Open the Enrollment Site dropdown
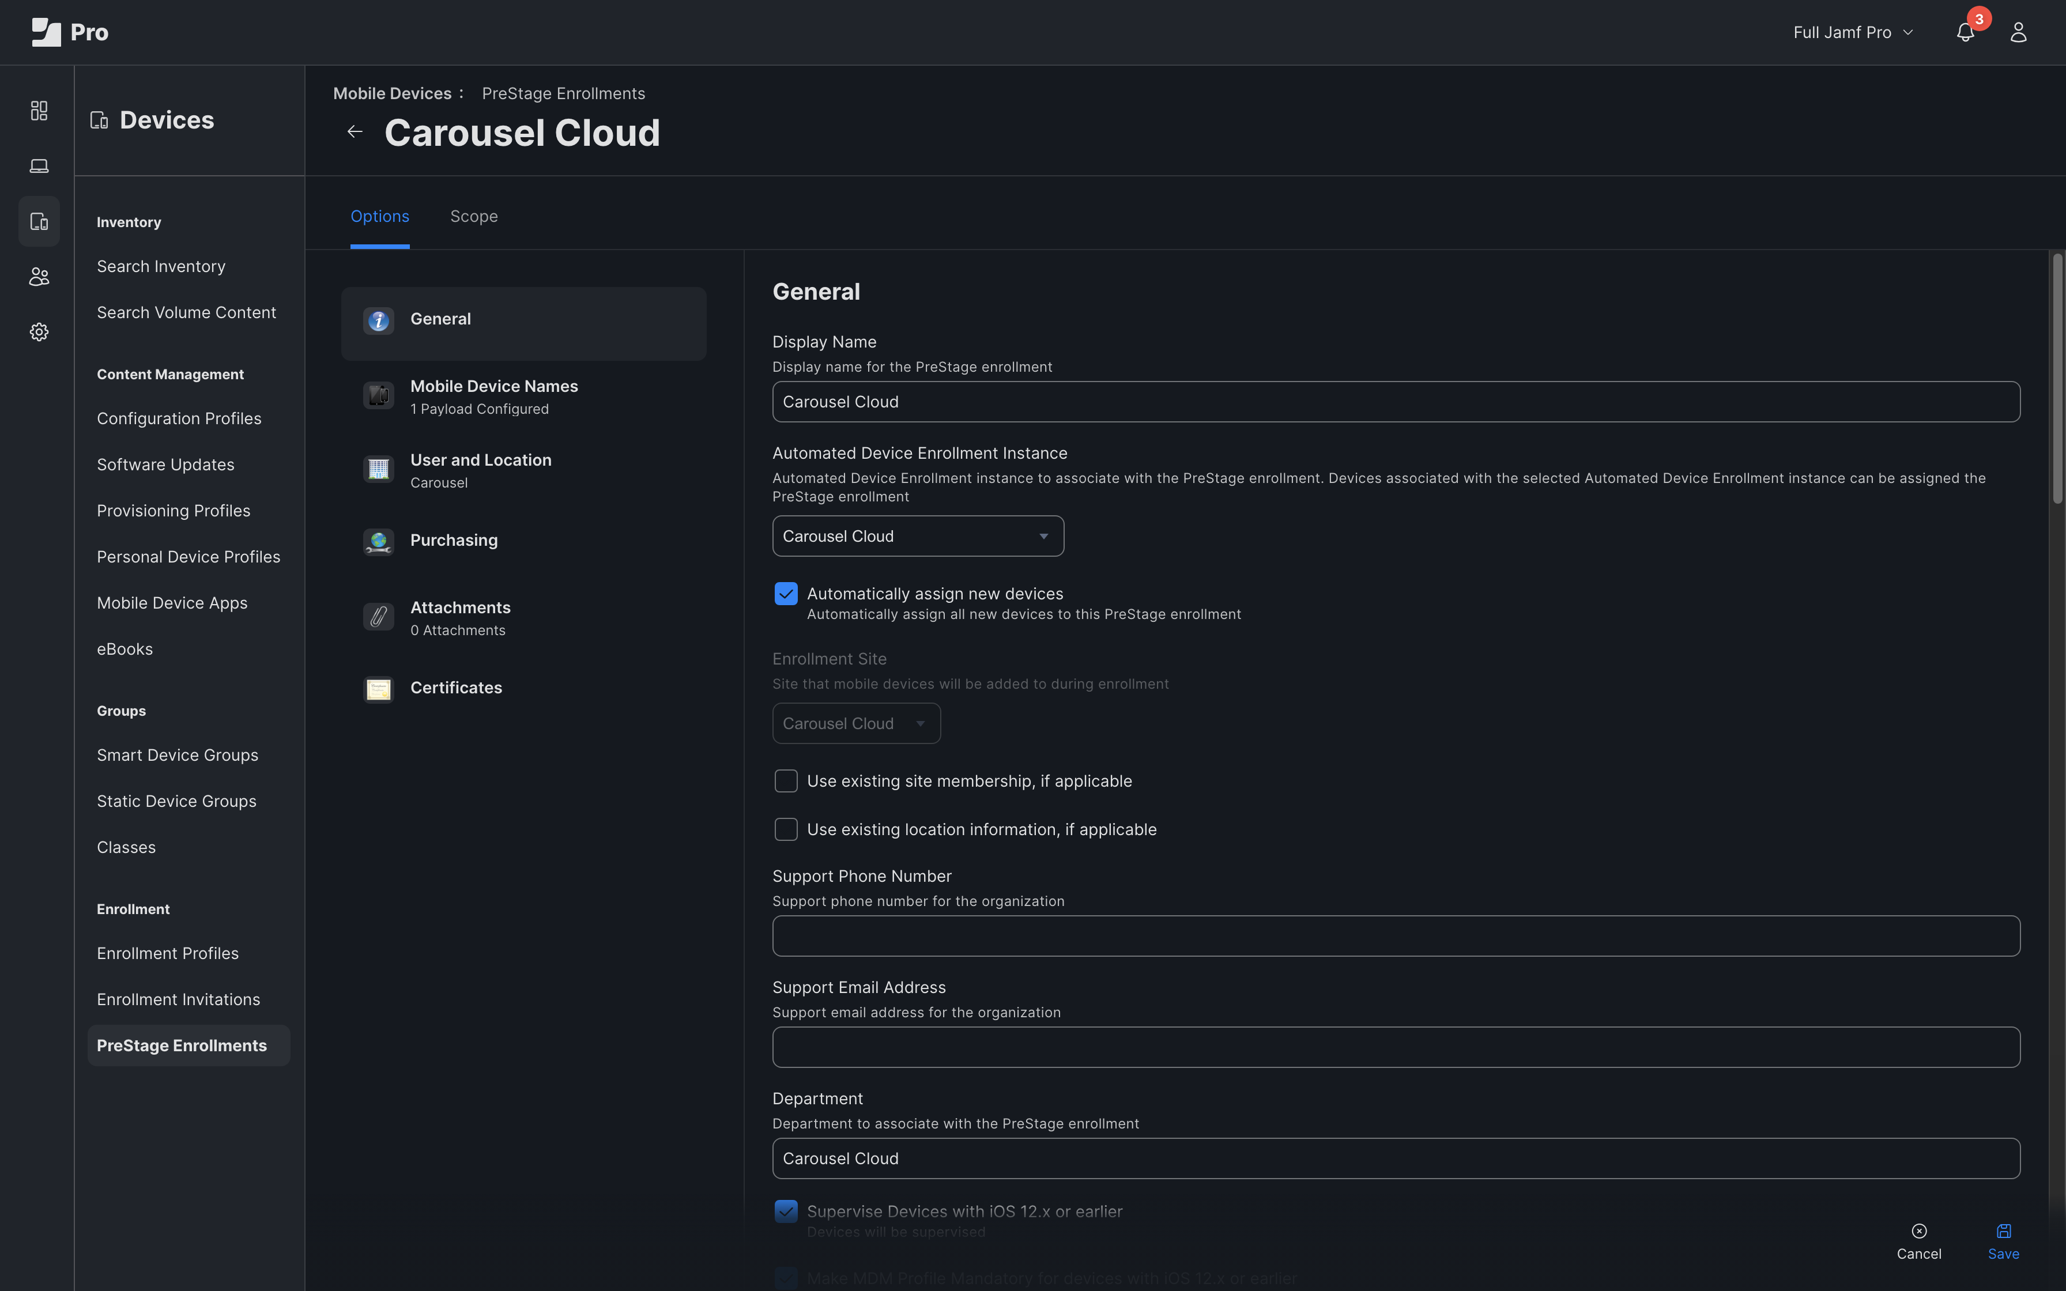This screenshot has width=2066, height=1291. 856,723
